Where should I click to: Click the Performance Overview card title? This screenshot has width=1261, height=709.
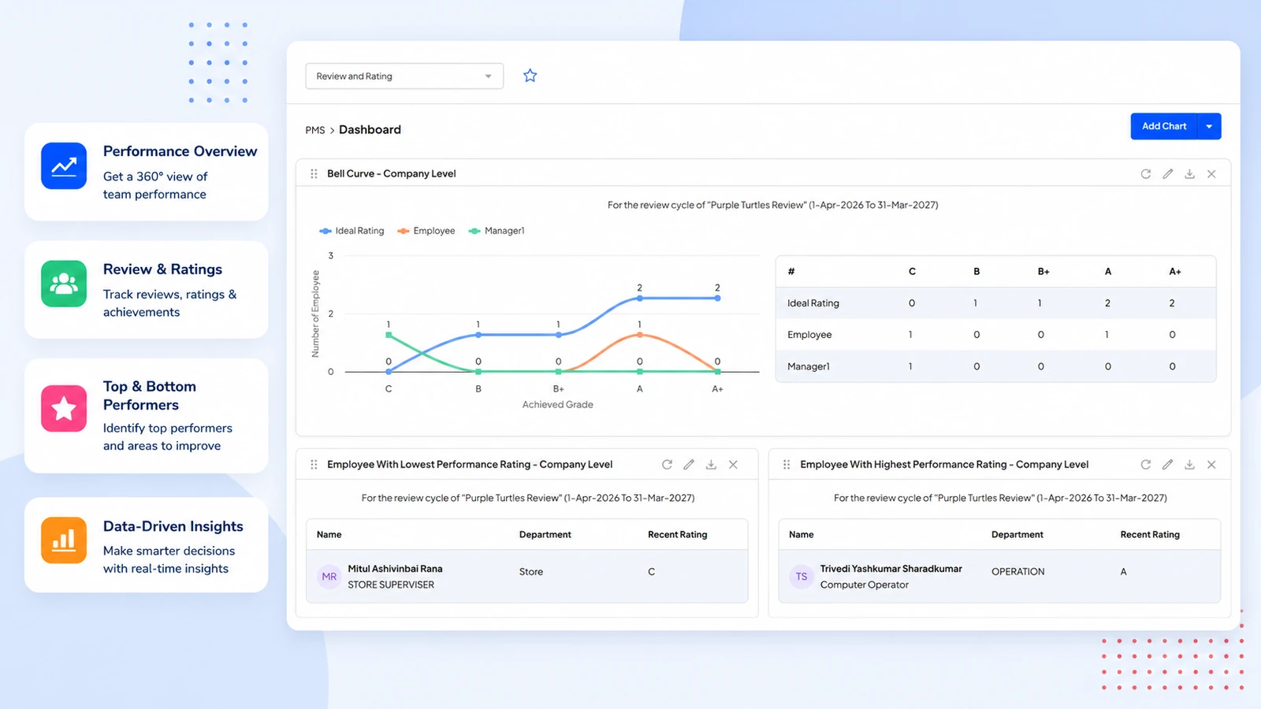click(180, 151)
